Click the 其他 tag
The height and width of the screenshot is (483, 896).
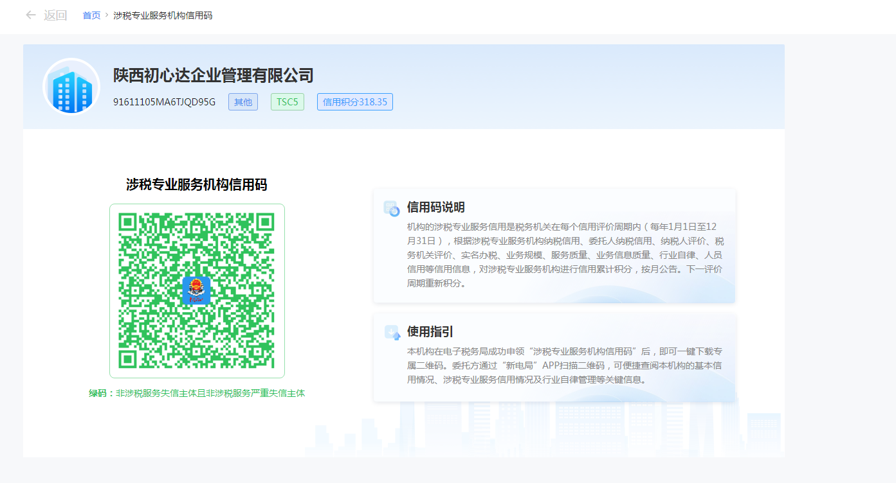[243, 102]
